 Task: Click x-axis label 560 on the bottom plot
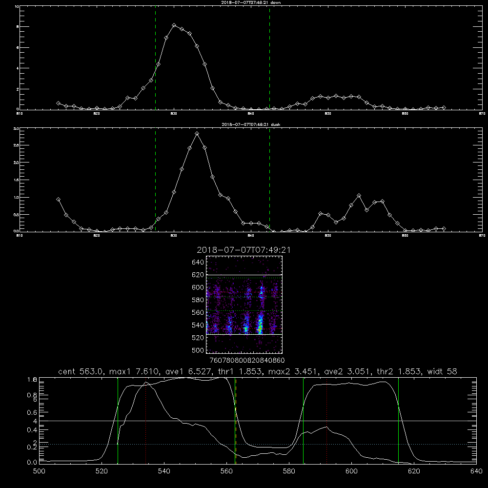[x=226, y=471]
